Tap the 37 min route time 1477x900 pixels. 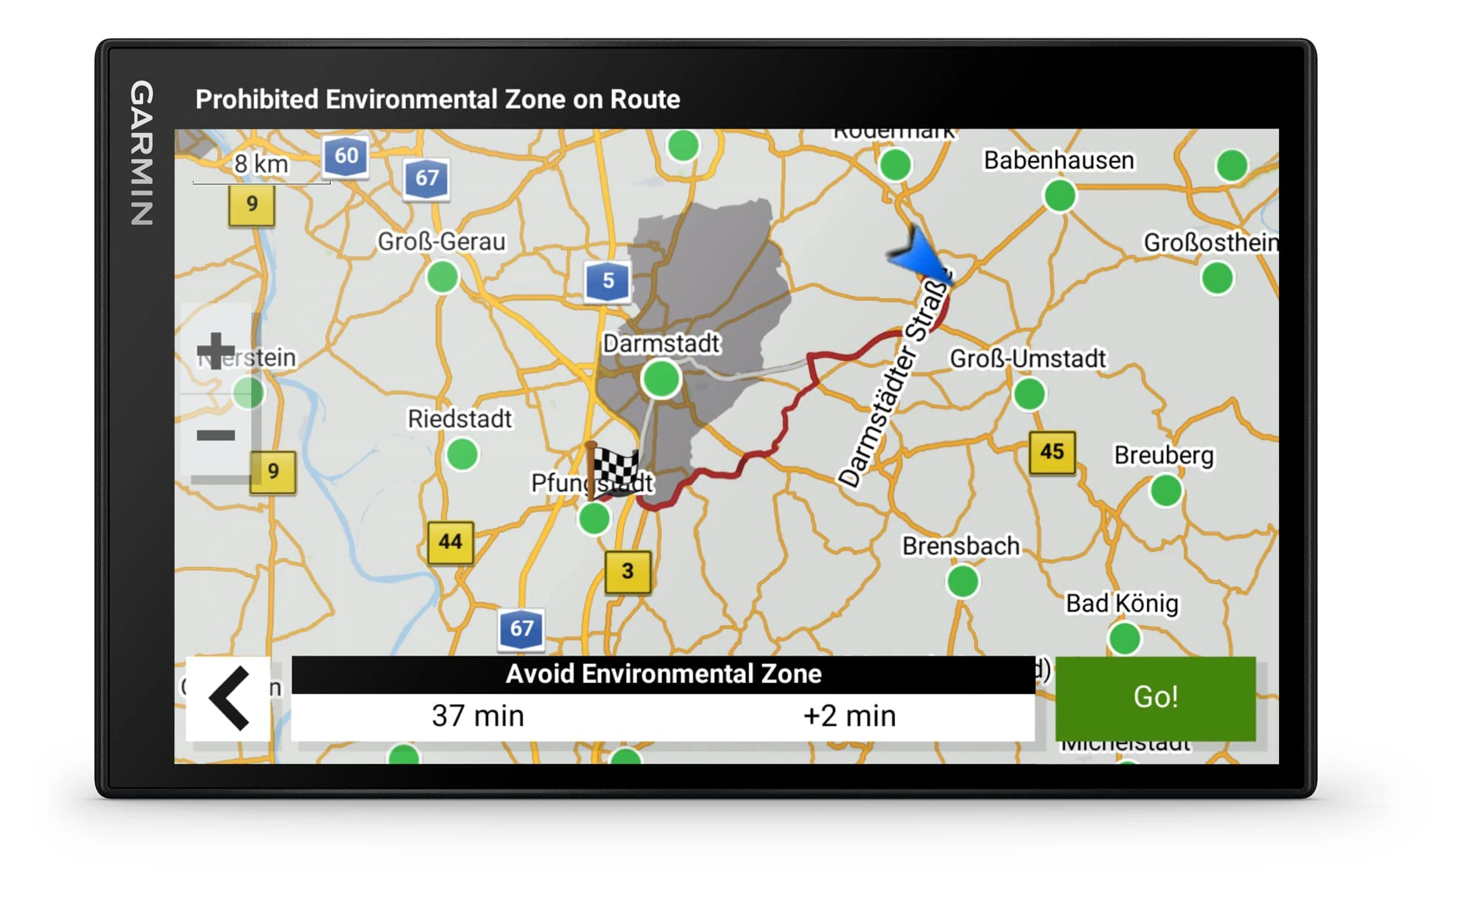point(478,716)
